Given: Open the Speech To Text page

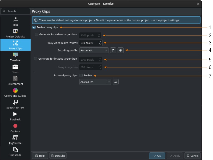Looking at the screenshot, I should point(15,104).
